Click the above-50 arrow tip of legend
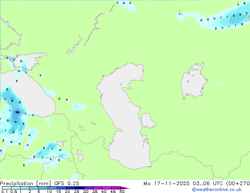Screen dimensions: 250x193 (125, 188)
